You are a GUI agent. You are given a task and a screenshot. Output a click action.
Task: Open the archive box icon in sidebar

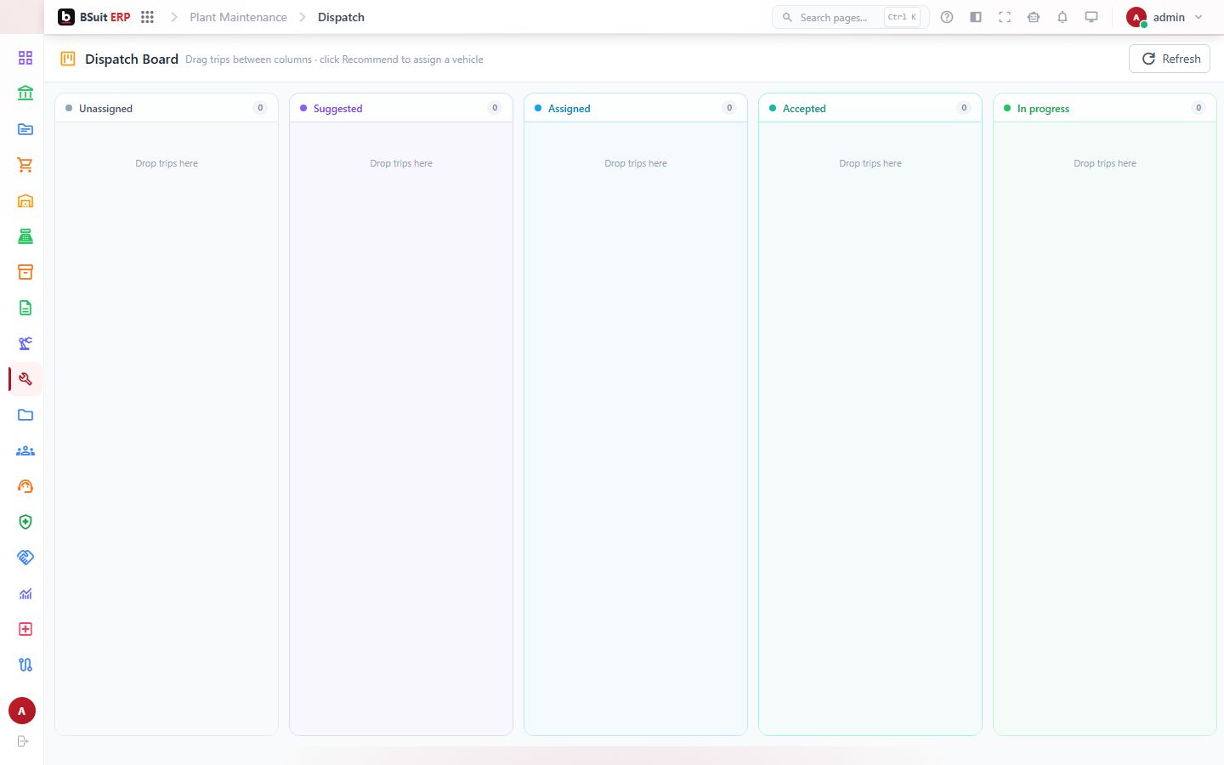click(25, 272)
